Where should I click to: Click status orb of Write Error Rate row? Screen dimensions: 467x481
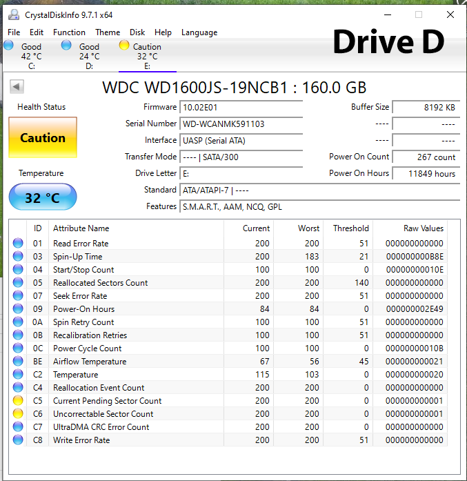coord(18,440)
